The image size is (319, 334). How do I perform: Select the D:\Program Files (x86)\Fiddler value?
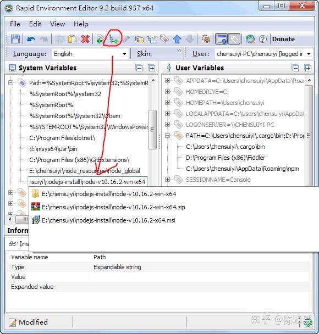coord(226,158)
